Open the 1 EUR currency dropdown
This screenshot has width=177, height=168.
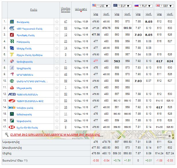pos(122,5)
